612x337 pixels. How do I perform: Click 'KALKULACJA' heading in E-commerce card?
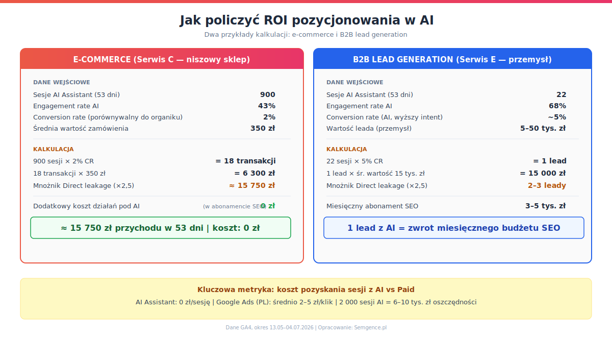point(54,149)
